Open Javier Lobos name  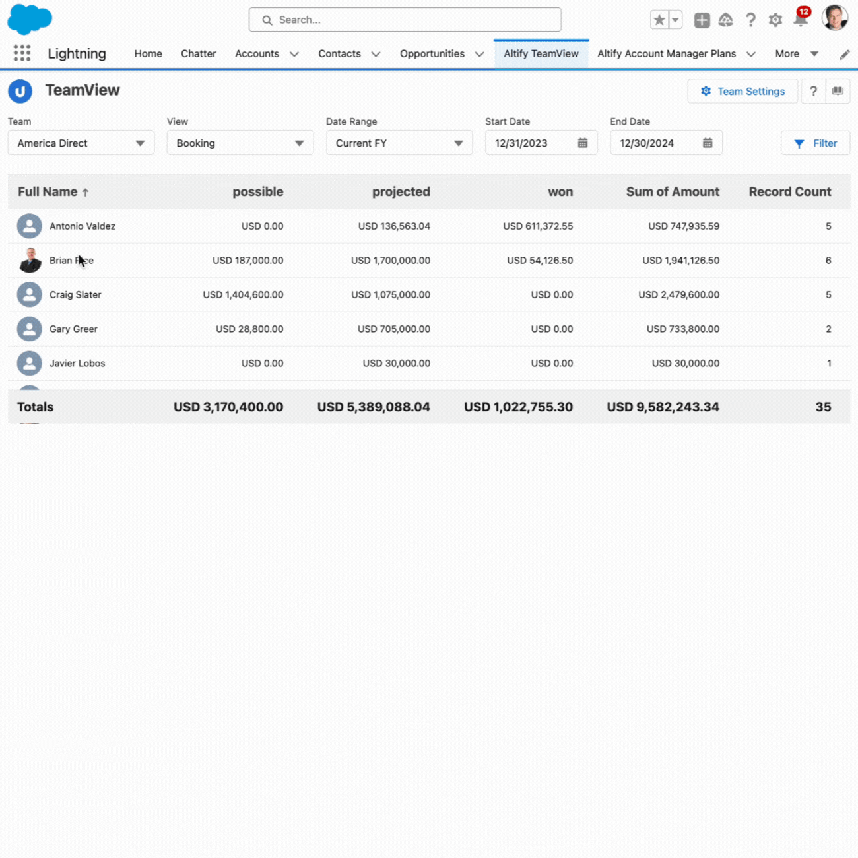point(77,363)
